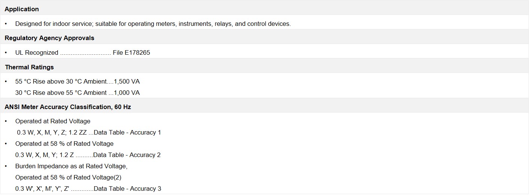Click the ANSI Meter Accuracy Classification heading
The width and height of the screenshot is (529, 196).
pos(68,107)
